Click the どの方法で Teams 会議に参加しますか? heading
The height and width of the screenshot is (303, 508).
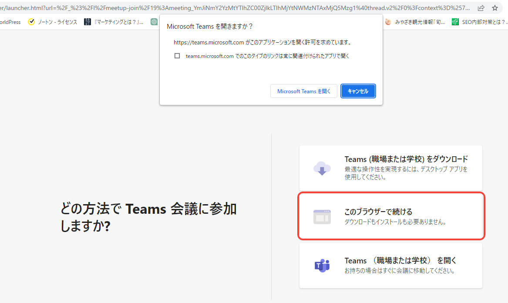click(x=149, y=217)
